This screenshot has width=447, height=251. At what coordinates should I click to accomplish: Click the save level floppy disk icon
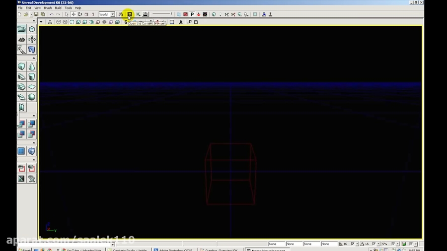coord(36,14)
